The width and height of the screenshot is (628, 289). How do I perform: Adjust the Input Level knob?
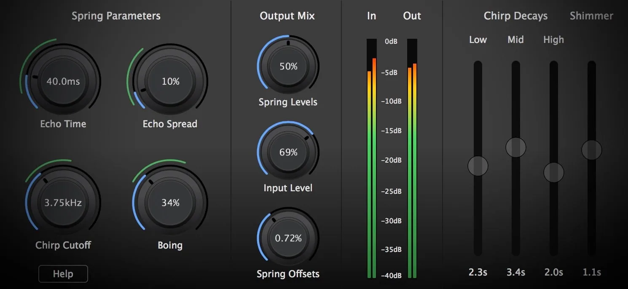point(288,152)
